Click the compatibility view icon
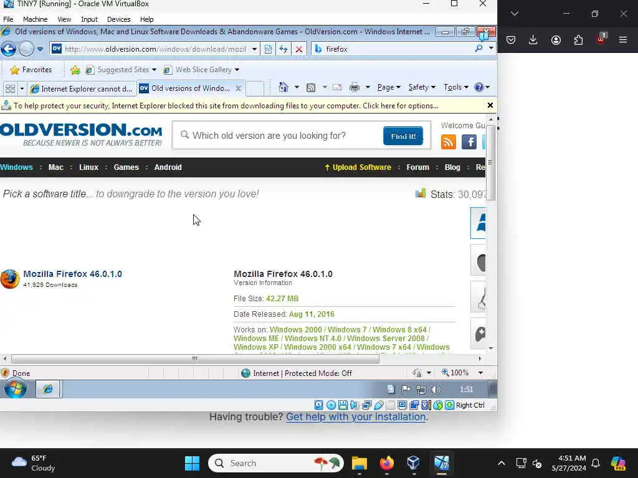The image size is (638, 478). pos(268,49)
